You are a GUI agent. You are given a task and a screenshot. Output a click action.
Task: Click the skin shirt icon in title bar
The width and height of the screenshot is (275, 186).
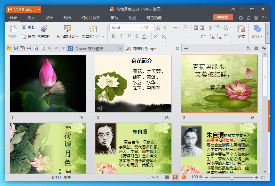256,18
